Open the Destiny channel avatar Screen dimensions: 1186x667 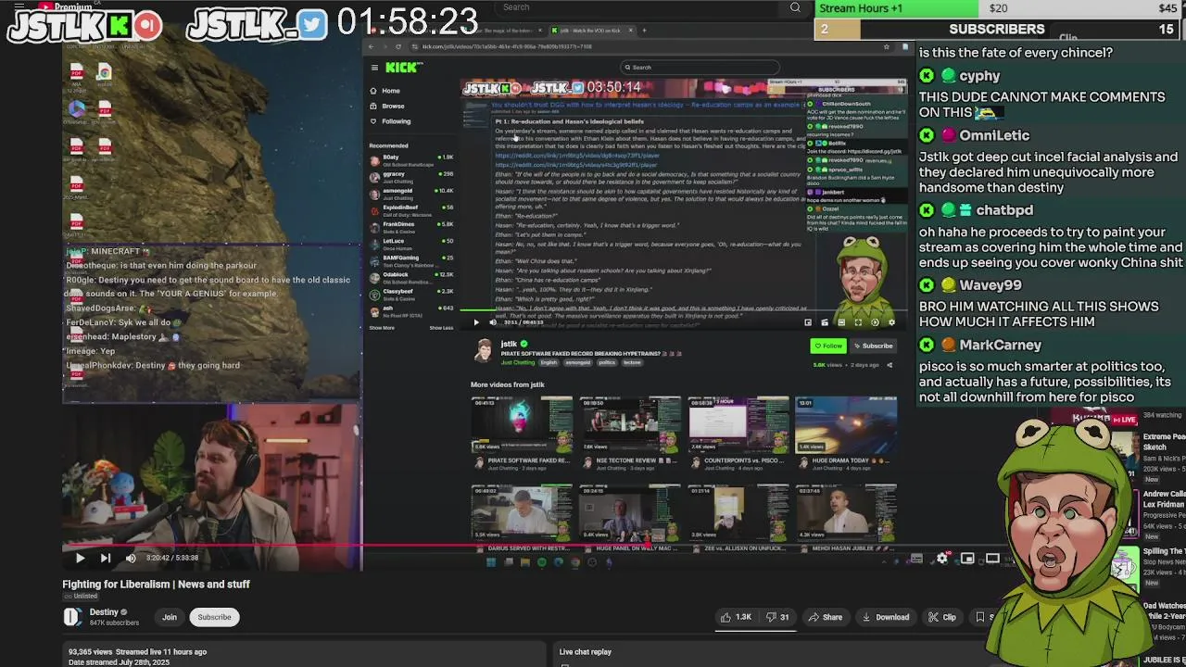(72, 617)
